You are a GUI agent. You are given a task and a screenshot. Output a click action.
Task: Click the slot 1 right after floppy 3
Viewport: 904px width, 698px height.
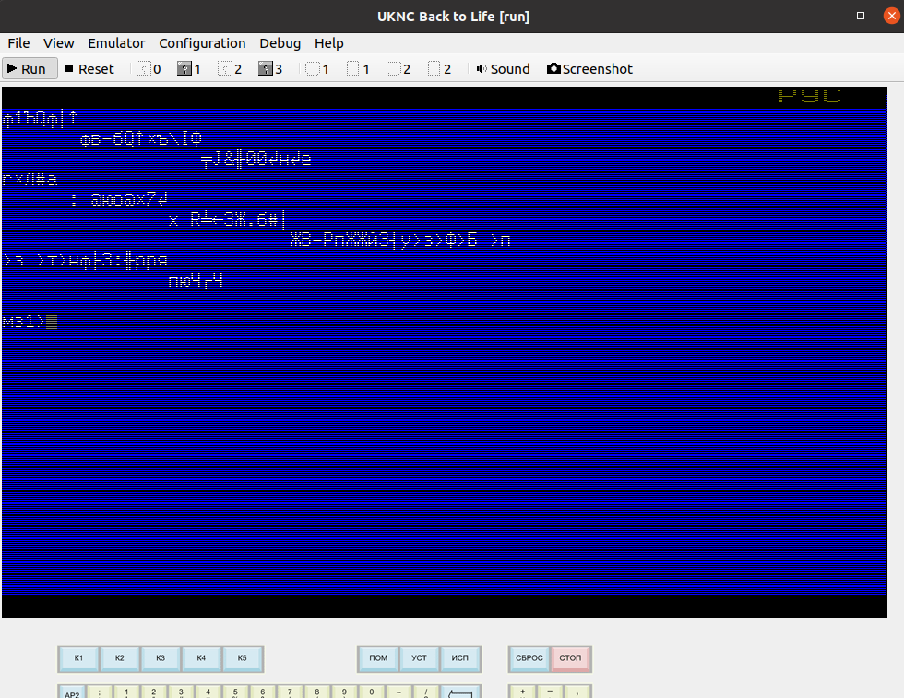tap(317, 69)
